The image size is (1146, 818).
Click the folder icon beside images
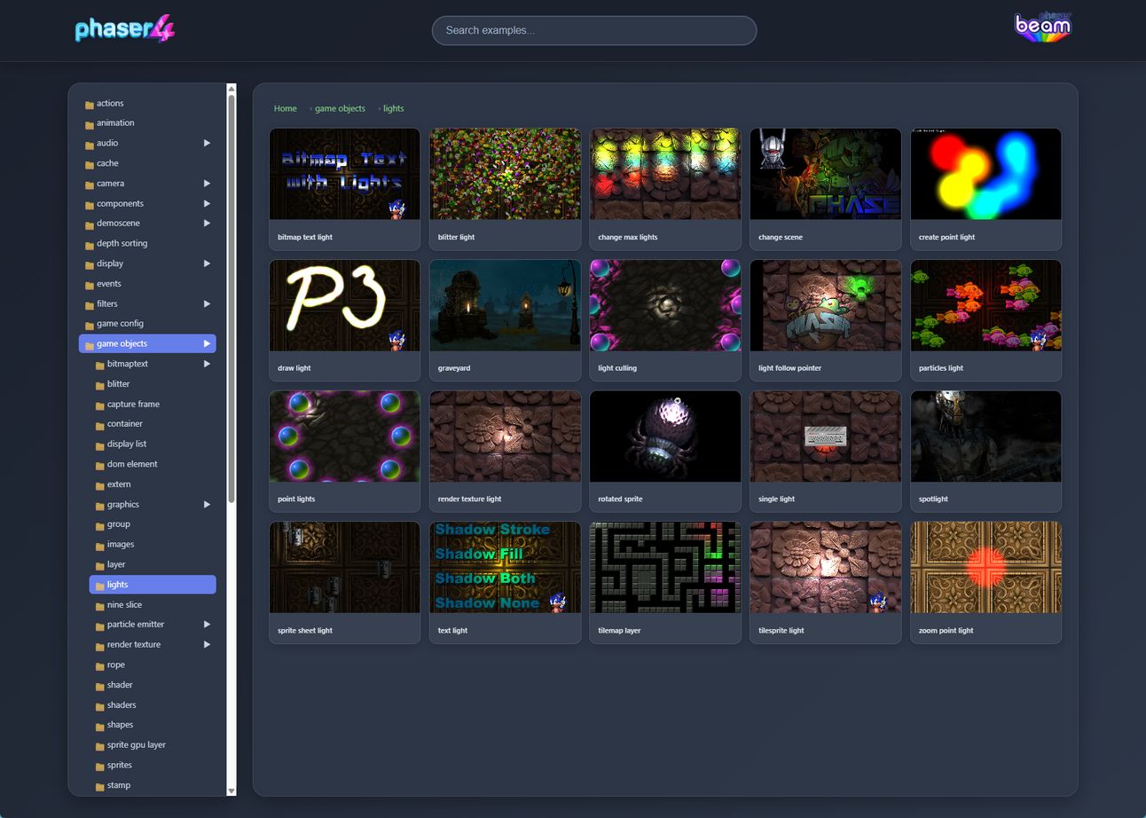pos(99,546)
